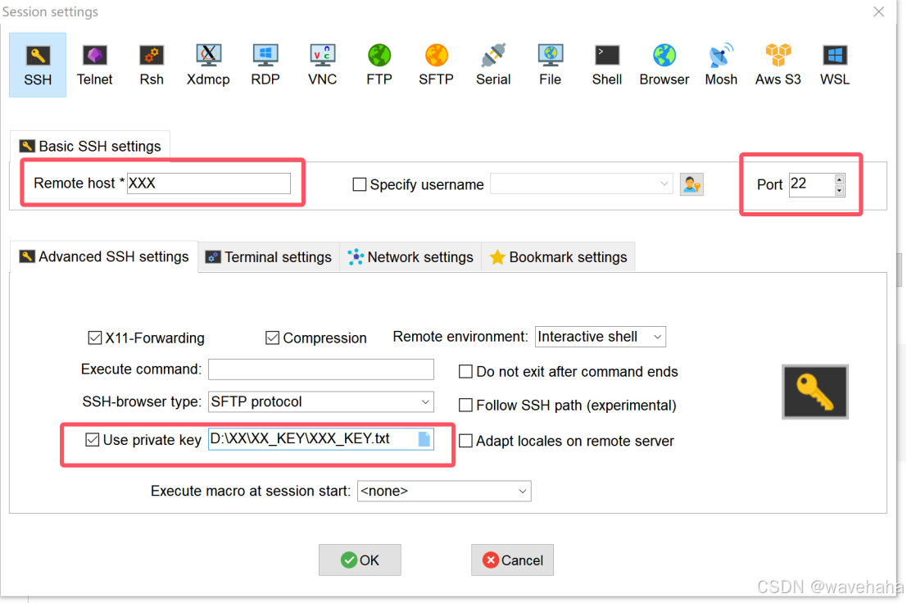Pick the Serial session type

(493, 65)
